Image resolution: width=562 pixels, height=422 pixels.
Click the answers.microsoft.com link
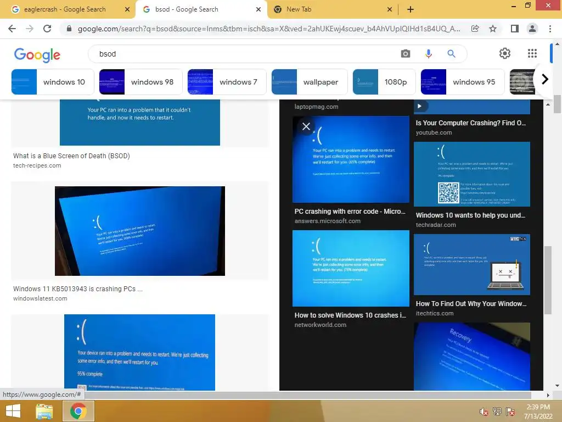(x=328, y=221)
